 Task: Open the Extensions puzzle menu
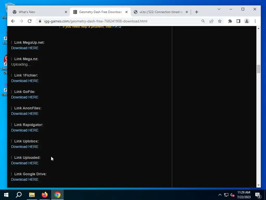tap(230, 21)
